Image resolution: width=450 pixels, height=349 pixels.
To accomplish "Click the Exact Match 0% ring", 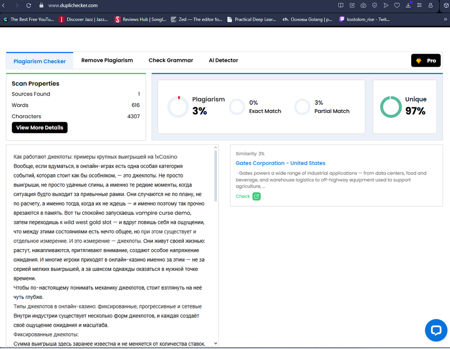I will click(237, 106).
